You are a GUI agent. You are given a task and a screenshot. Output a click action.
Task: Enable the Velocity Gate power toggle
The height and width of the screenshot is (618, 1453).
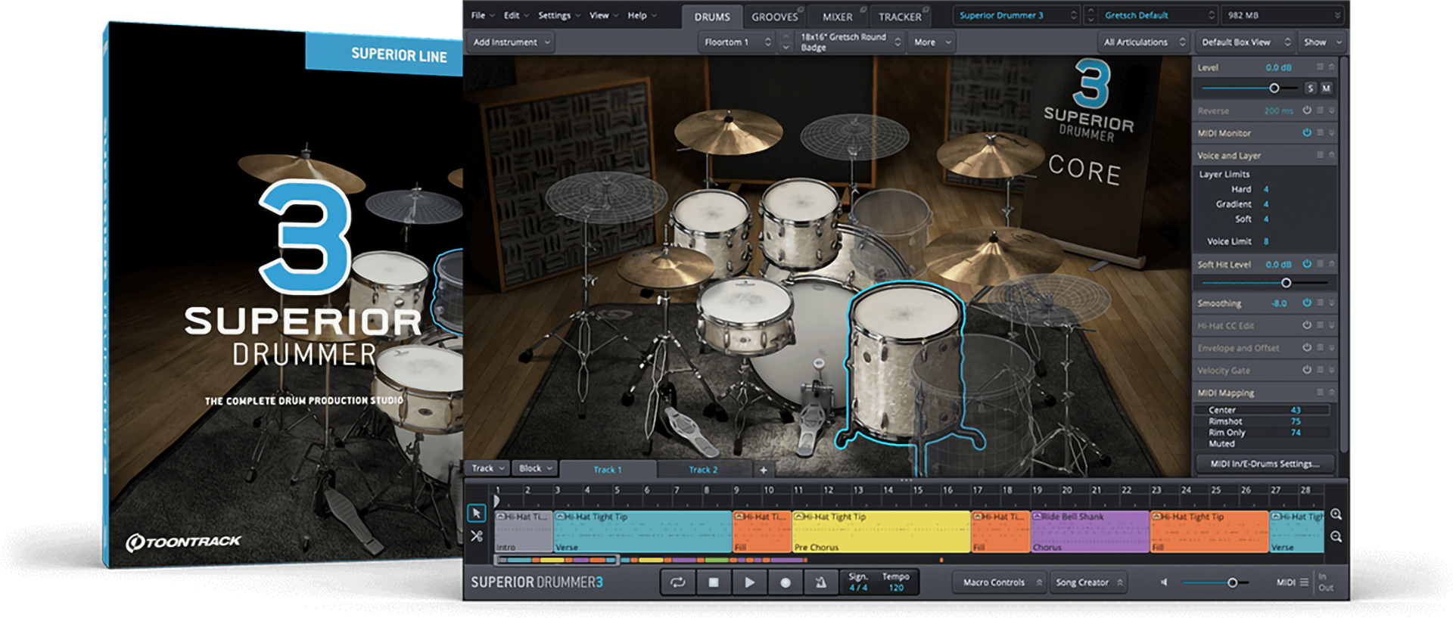tap(1307, 370)
